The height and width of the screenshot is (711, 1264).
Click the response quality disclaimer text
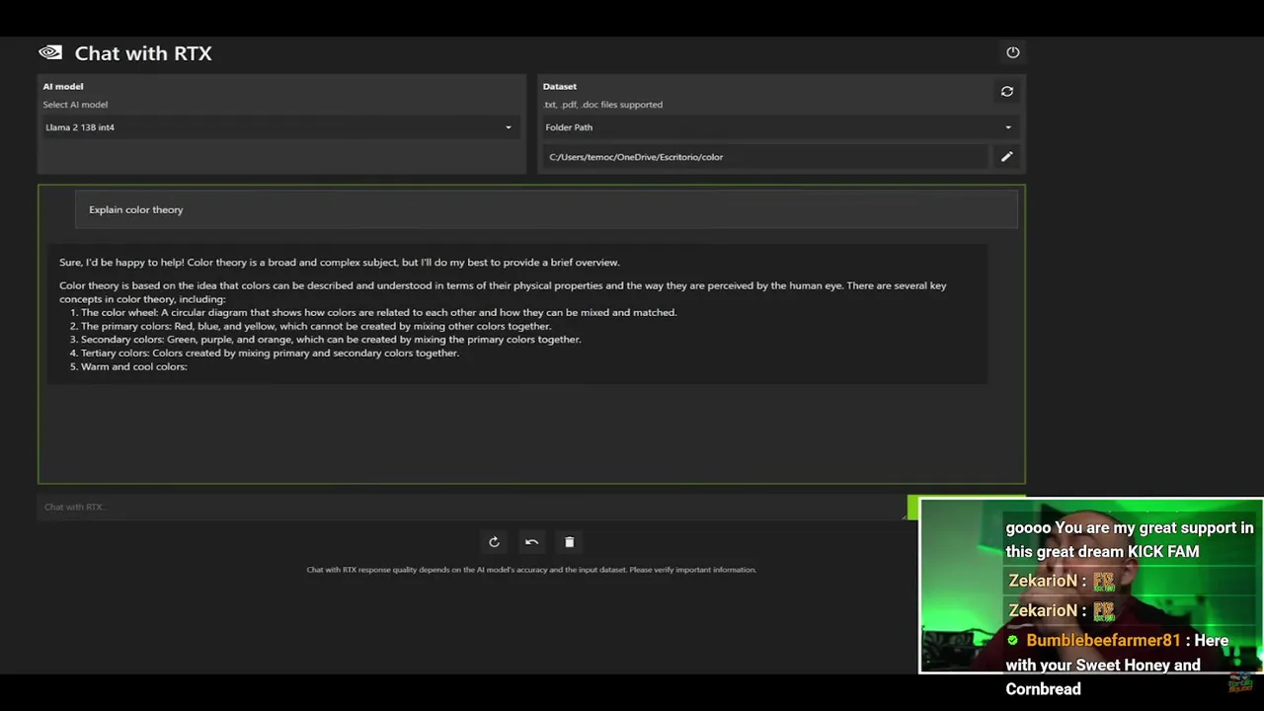coord(531,569)
